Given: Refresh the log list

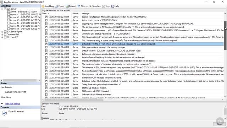Looking at the screenshot, I should tap(71, 6).
